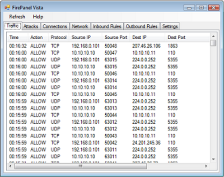Select the row with destination 207.46.26.106

(x=108, y=46)
